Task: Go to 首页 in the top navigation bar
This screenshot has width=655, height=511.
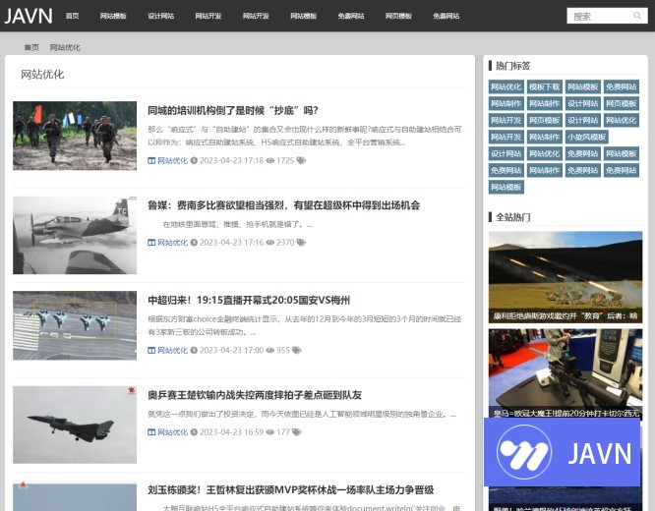Action: tap(72, 16)
